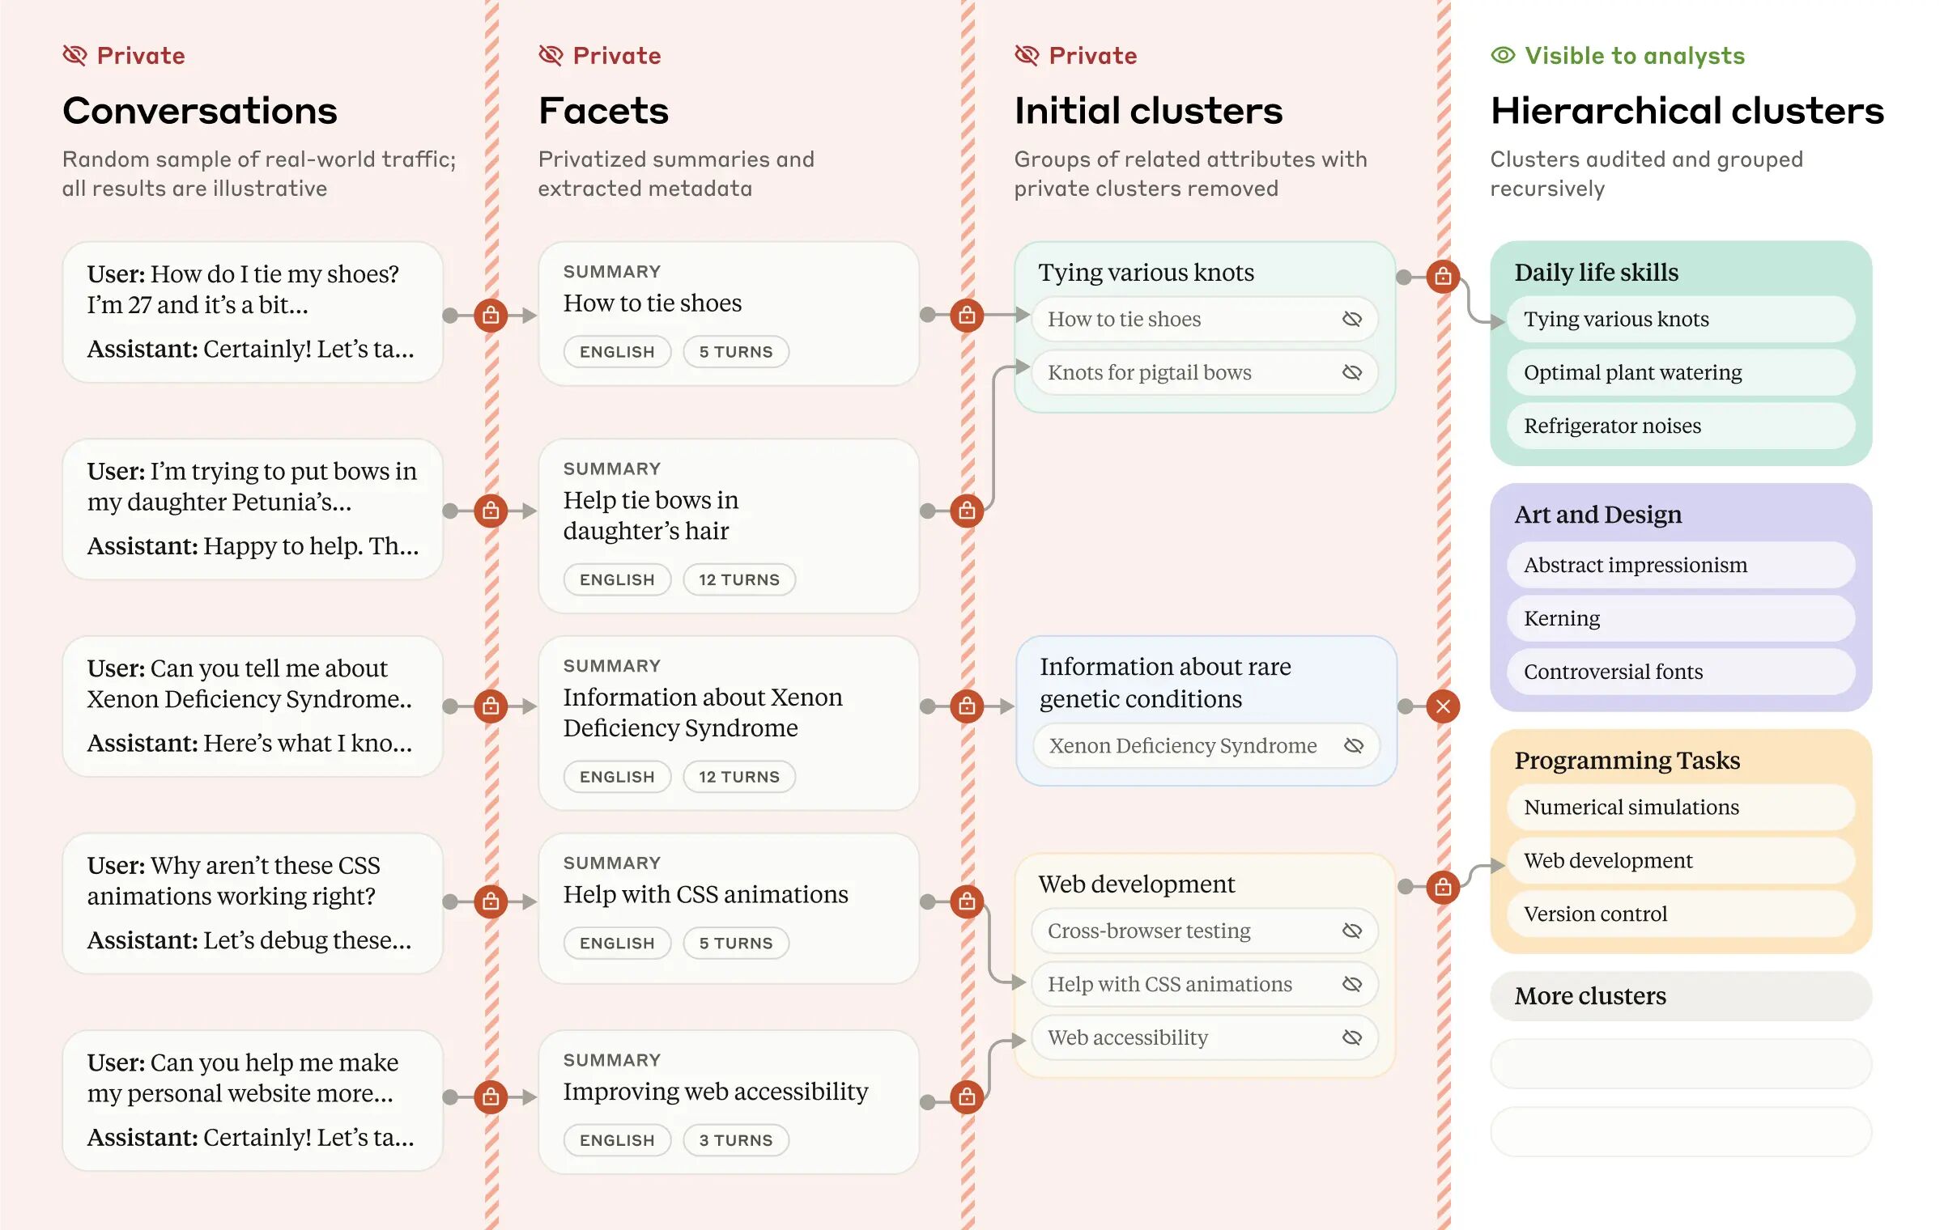Click lock icon beside Tying various knots cluster
The image size is (1944, 1230).
(x=1443, y=277)
